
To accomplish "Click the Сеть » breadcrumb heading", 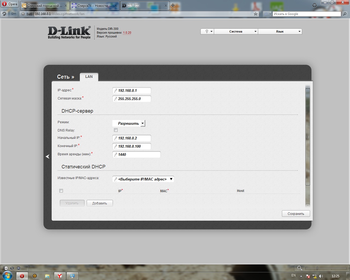I will (x=66, y=77).
